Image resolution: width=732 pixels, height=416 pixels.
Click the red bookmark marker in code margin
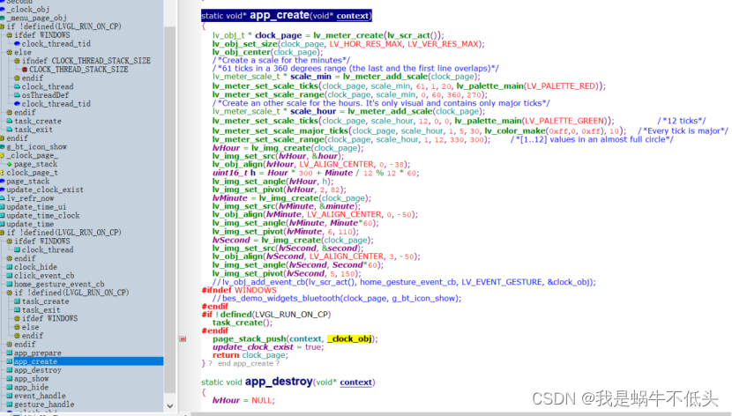(183, 339)
